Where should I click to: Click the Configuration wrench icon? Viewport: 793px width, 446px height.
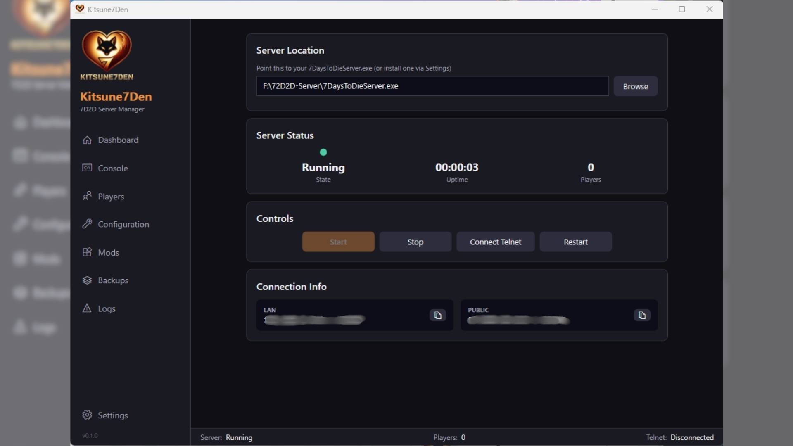click(87, 224)
